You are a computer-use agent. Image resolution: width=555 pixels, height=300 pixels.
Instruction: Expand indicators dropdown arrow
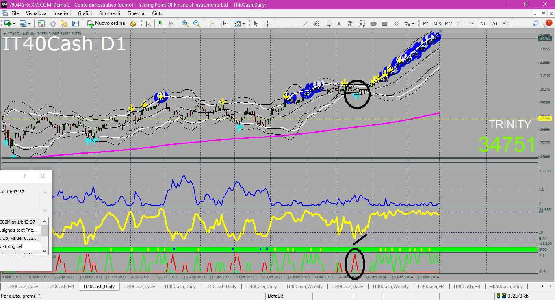[243, 24]
